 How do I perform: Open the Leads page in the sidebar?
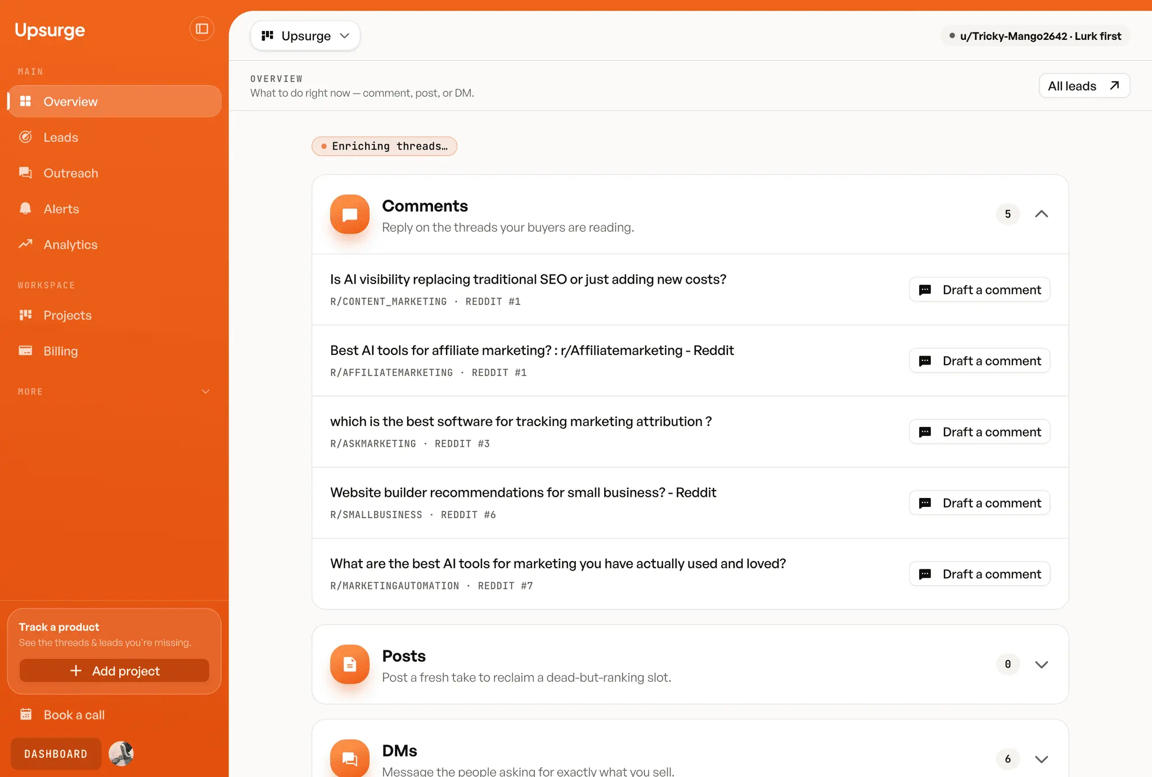(x=115, y=137)
